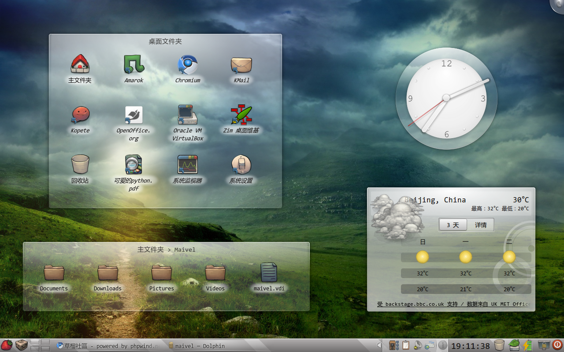564x352 pixels.
Task: Open the notifications info tray icon
Action: (x=442, y=346)
